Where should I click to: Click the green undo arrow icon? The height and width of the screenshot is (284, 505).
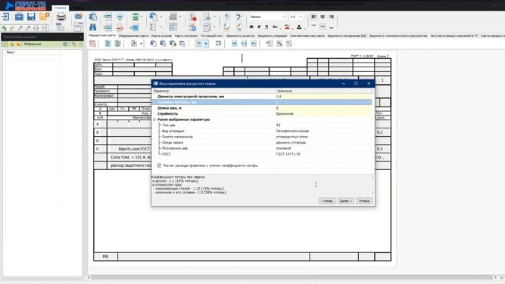pyautogui.click(x=5, y=28)
